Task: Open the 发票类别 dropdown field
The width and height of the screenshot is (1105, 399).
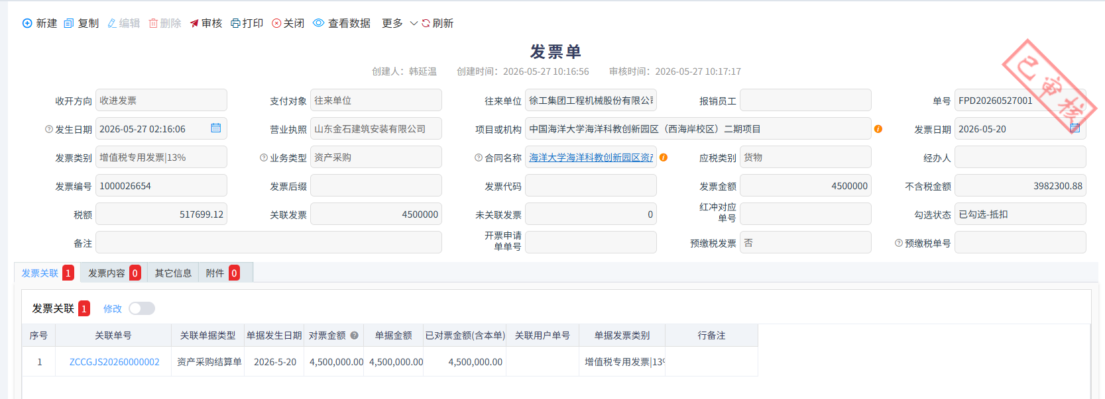Action: pyautogui.click(x=161, y=157)
